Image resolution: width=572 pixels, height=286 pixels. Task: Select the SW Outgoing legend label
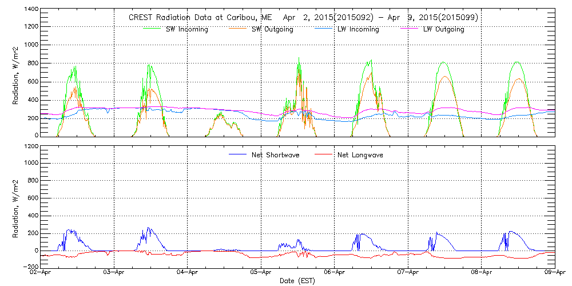273,29
